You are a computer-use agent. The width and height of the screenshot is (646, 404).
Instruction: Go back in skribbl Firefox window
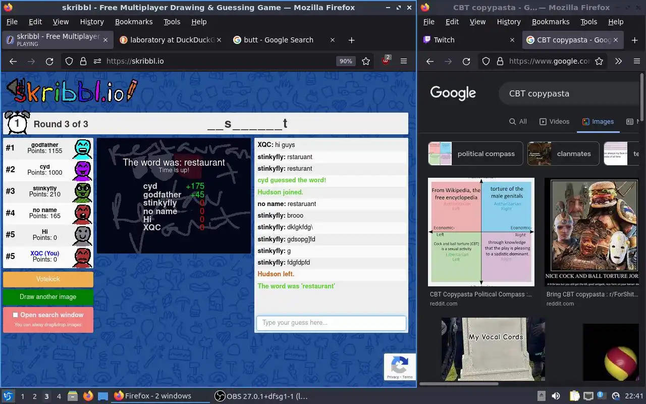[13, 61]
